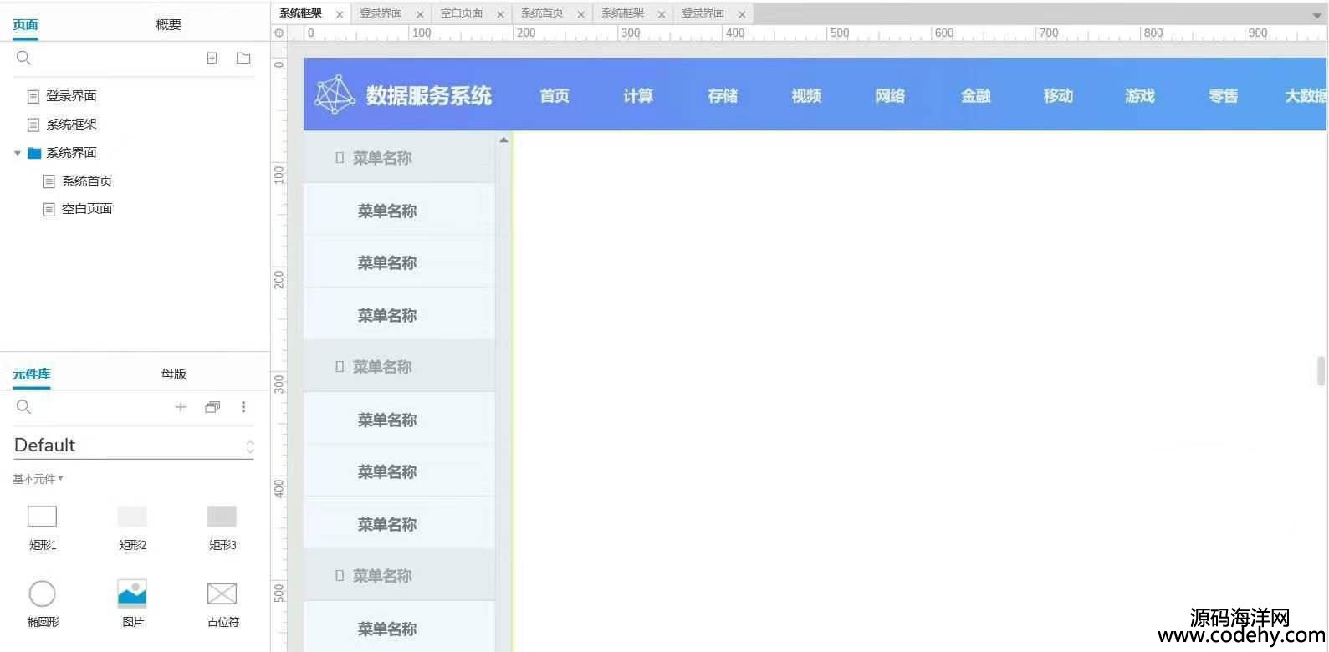Close the active 系统框架 tab
This screenshot has width=1329, height=652.
tap(340, 14)
